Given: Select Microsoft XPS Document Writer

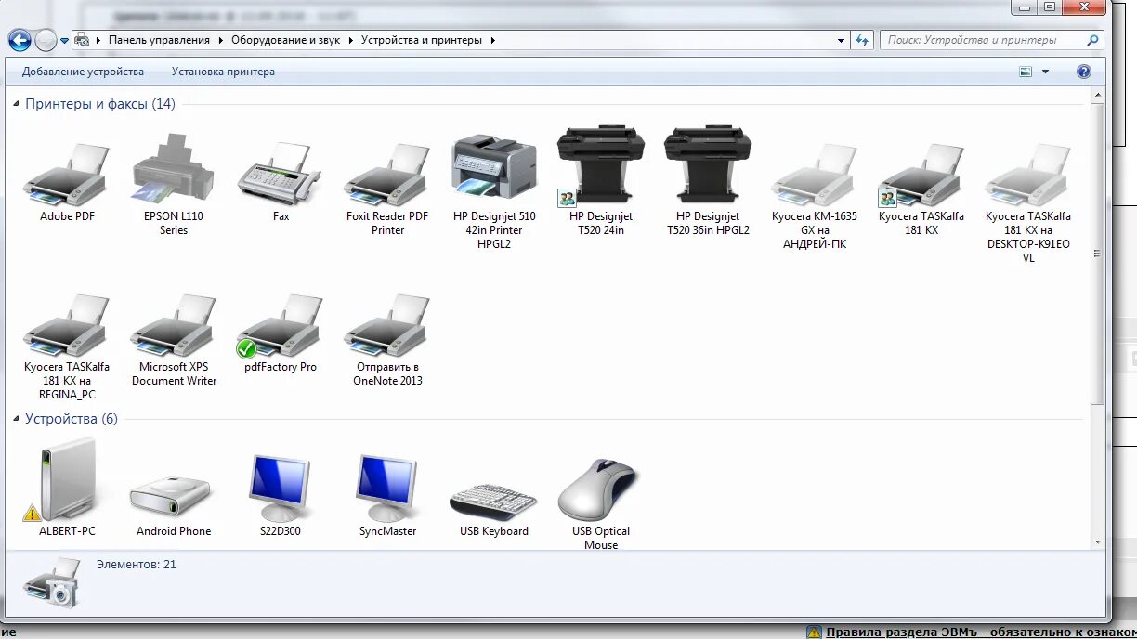Looking at the screenshot, I should pyautogui.click(x=174, y=341).
